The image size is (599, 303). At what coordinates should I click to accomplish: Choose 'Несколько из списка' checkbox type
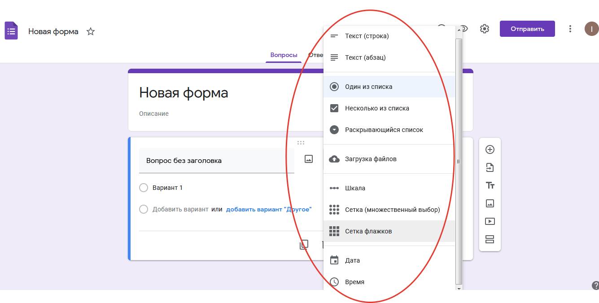pyautogui.click(x=377, y=108)
